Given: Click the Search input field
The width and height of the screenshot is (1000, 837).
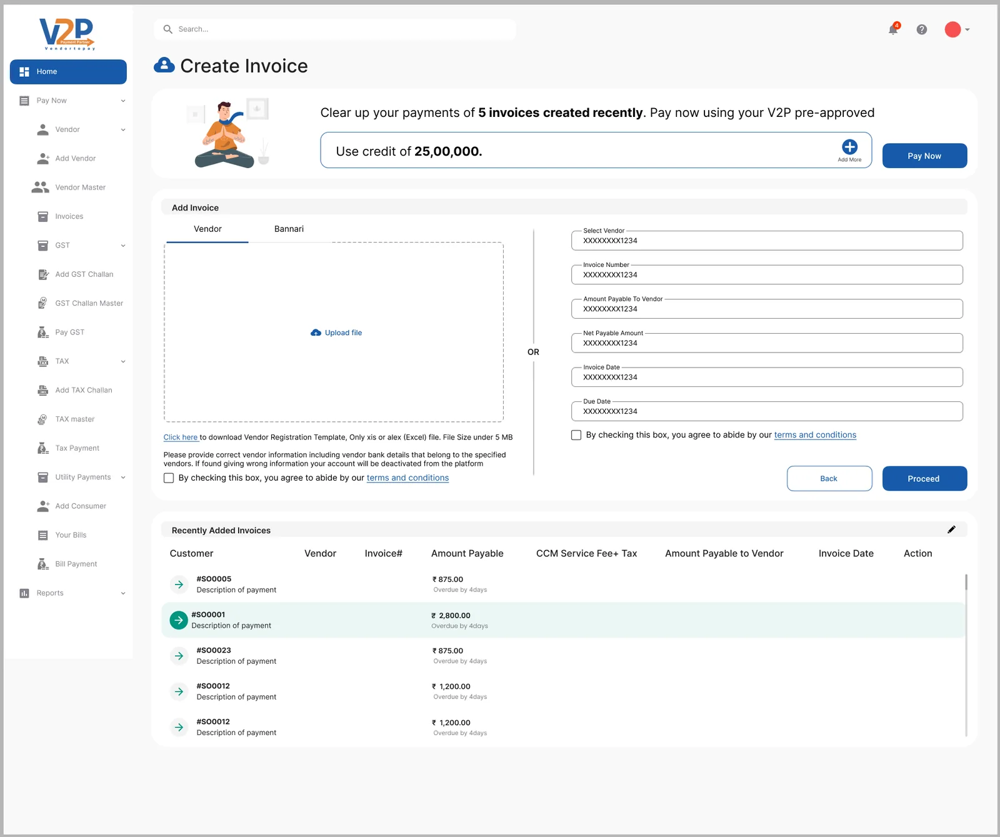Looking at the screenshot, I should click(x=335, y=29).
